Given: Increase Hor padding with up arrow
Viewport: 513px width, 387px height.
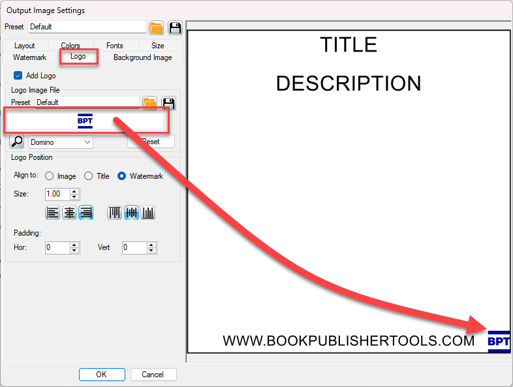Looking at the screenshot, I should click(74, 245).
